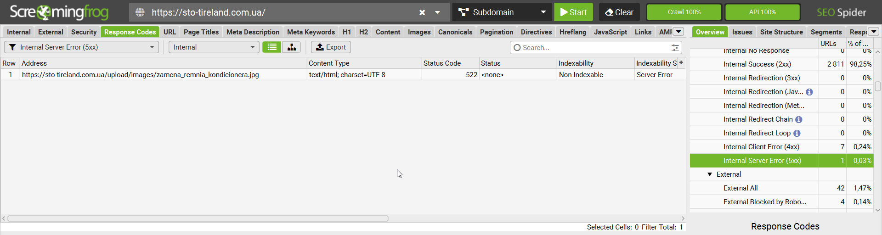Sort by the Address column header
Viewport: 882px width, 235px height.
coord(163,63)
